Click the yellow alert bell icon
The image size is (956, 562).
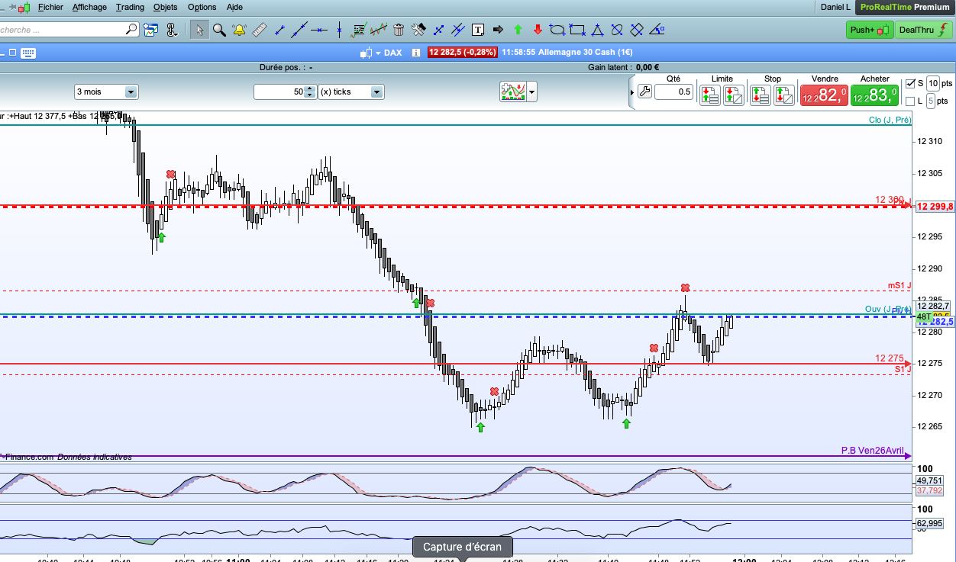pyautogui.click(x=239, y=31)
